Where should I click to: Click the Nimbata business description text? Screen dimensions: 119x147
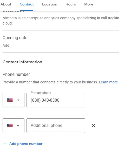coord(61,21)
